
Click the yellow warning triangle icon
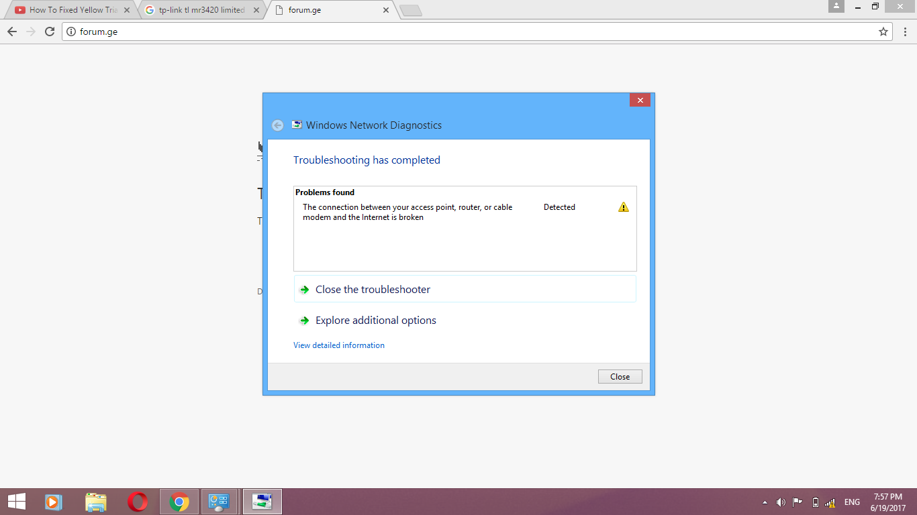[624, 207]
